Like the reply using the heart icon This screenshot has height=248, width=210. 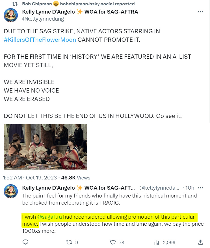click(x=113, y=242)
